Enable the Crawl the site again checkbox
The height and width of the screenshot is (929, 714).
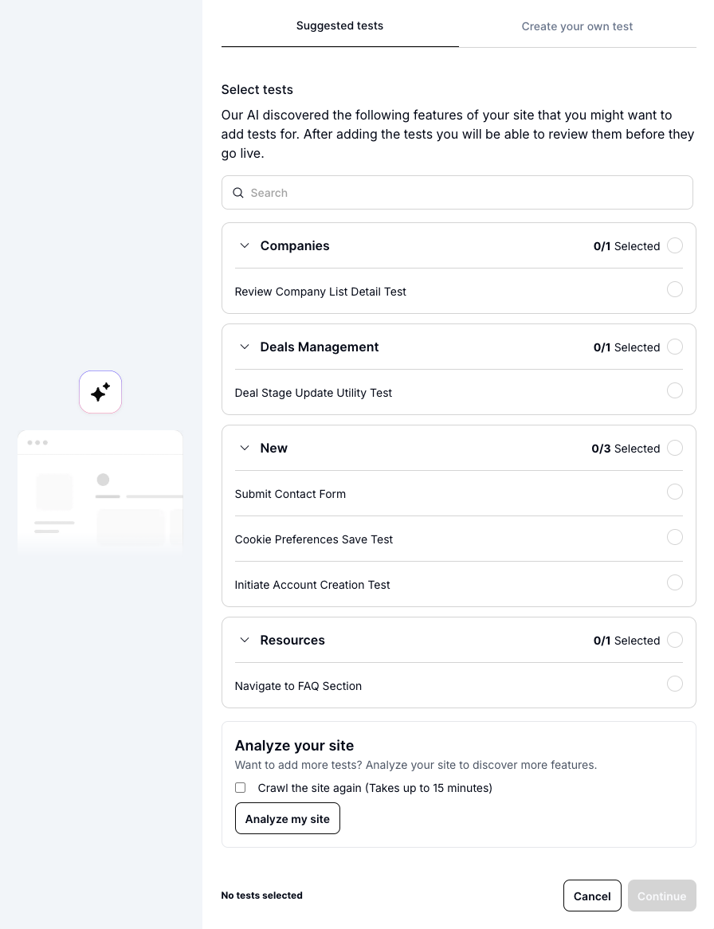click(240, 787)
